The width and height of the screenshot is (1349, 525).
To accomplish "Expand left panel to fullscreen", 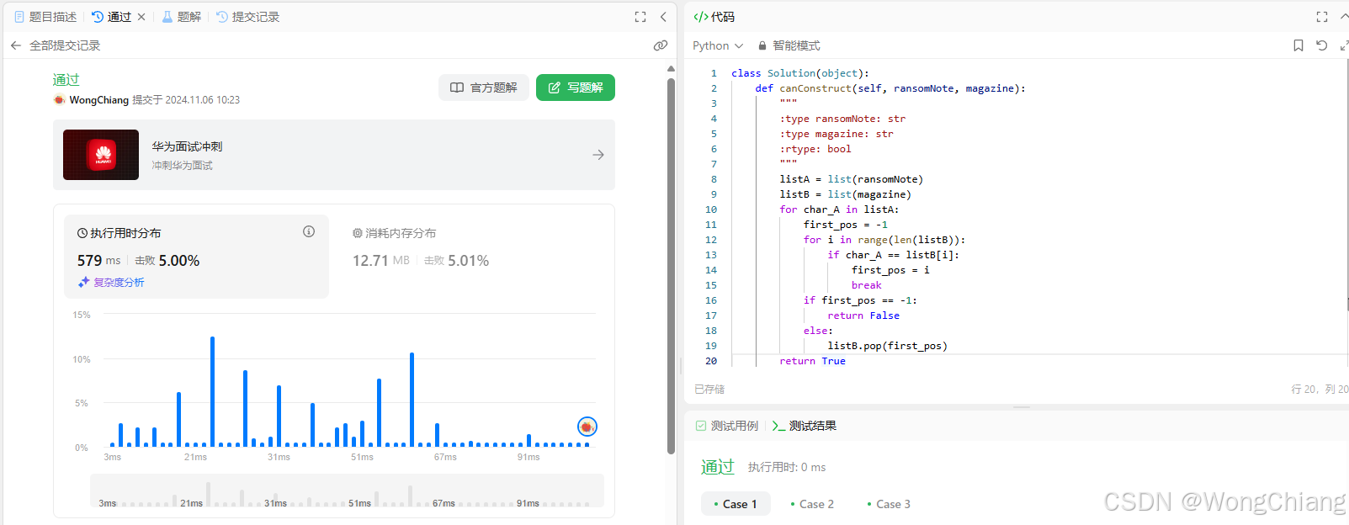I will tap(640, 17).
